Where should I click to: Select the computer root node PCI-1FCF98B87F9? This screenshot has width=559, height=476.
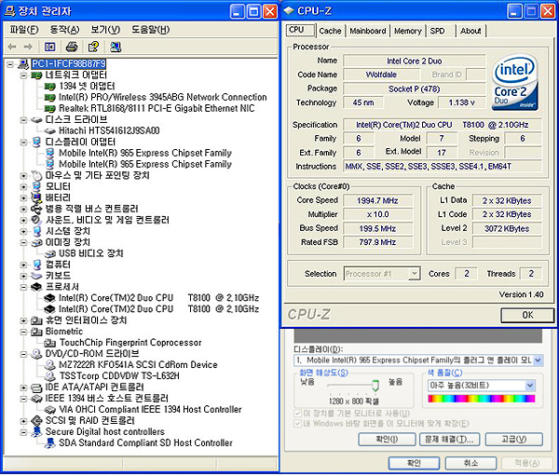[x=68, y=64]
